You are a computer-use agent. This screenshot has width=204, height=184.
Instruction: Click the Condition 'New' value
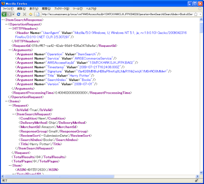[42, 118]
